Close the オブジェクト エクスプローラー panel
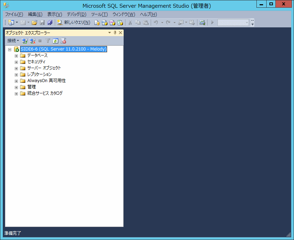 (x=120, y=33)
